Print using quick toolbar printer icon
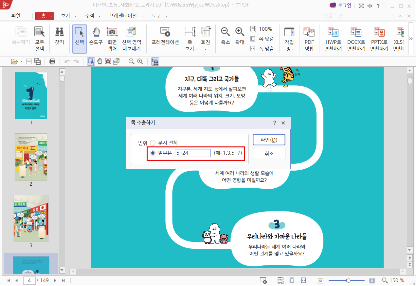 (x=52, y=61)
